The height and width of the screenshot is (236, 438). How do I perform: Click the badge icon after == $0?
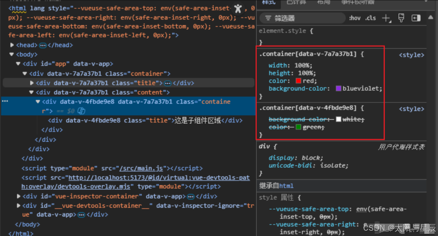(x=81, y=111)
